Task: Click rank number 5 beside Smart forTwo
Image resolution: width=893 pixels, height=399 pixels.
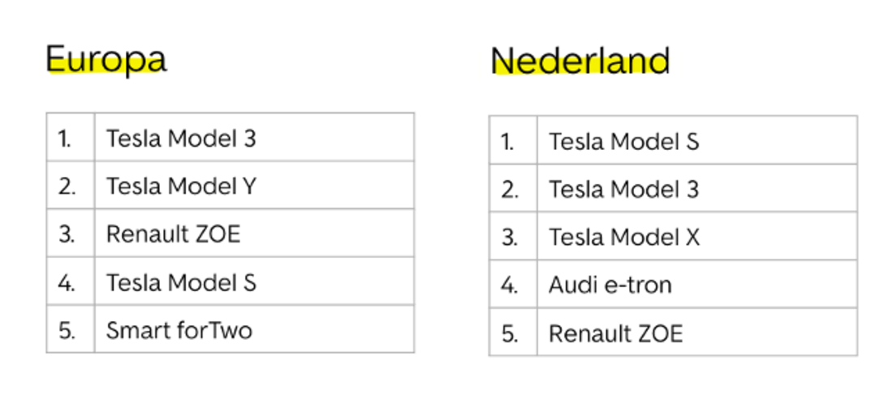Action: click(67, 330)
